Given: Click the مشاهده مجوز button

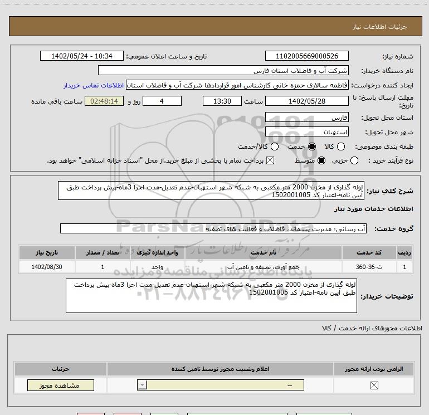Looking at the screenshot, I should coord(61,385).
